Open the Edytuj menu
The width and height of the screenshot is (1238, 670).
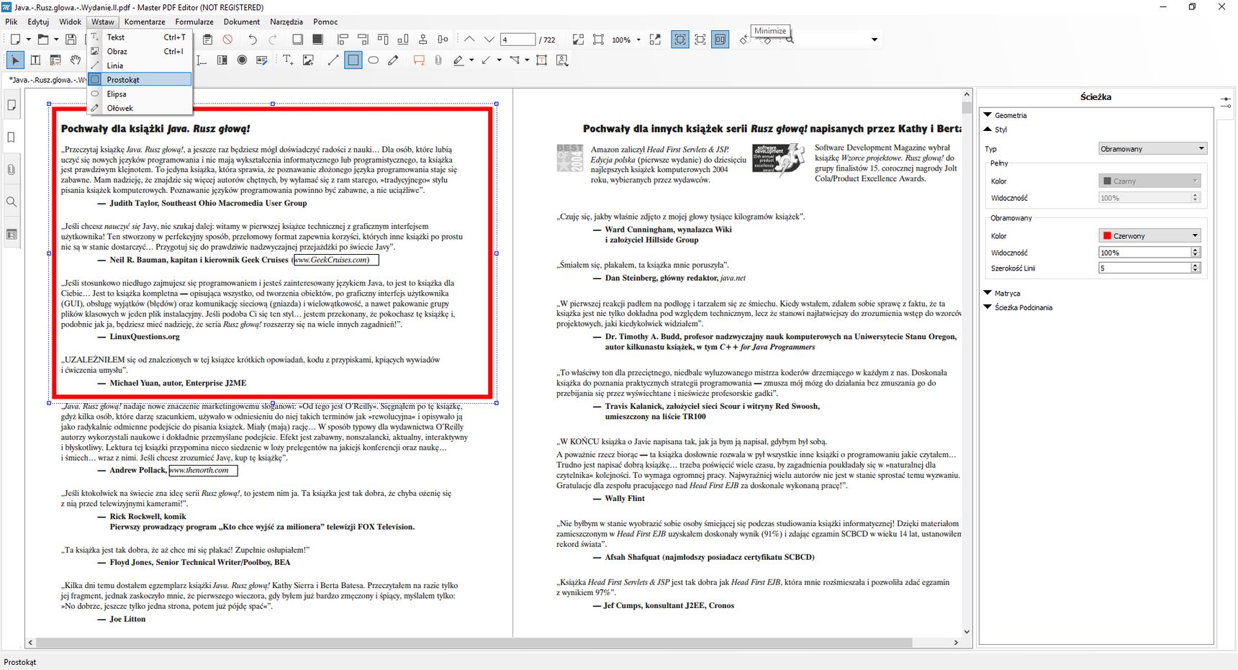click(x=38, y=22)
